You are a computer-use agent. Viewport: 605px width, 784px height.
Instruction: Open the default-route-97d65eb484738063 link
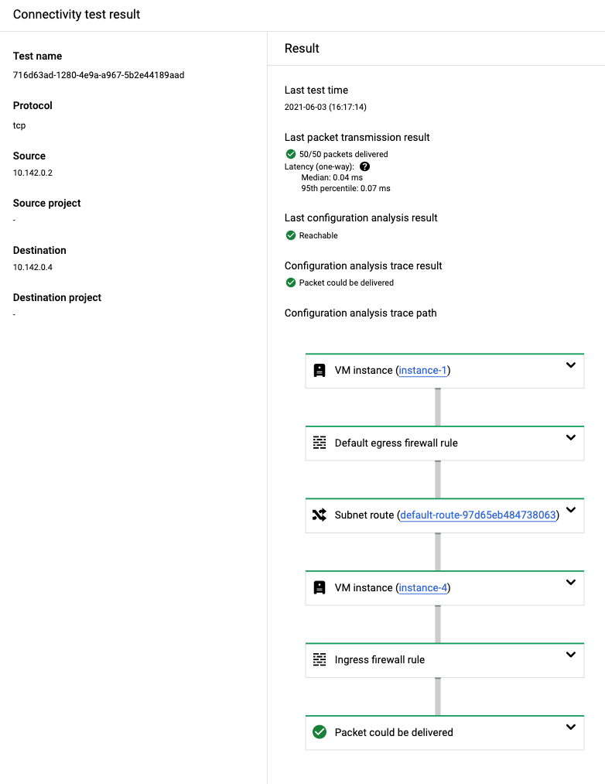(x=477, y=515)
